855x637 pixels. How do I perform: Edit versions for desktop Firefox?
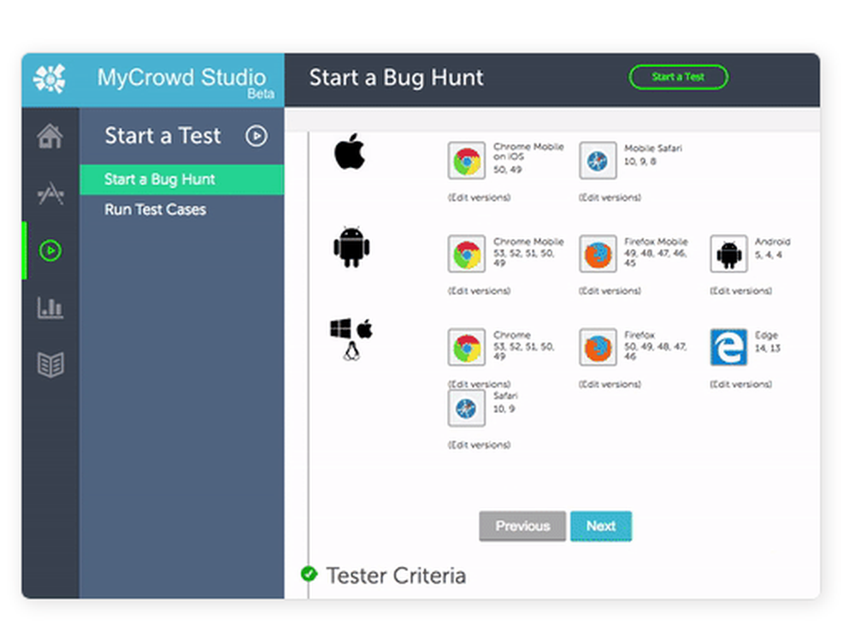(610, 384)
